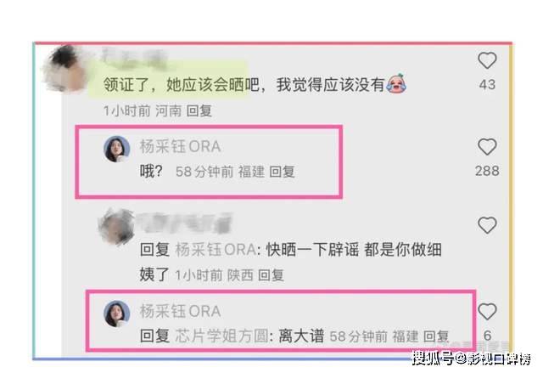The width and height of the screenshot is (543, 373).
Task: Open the blurred avatar of the 河南 commenter
Action: click(65, 69)
